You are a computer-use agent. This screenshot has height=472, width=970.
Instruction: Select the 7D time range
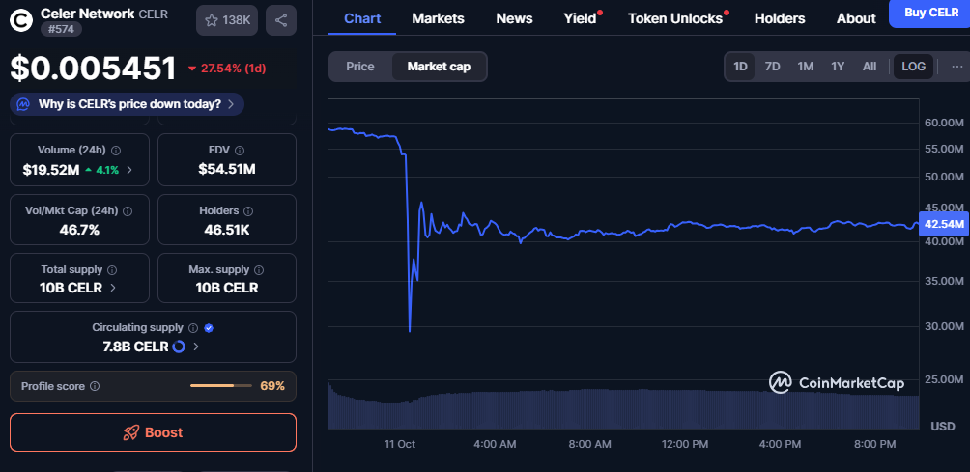pyautogui.click(x=772, y=67)
